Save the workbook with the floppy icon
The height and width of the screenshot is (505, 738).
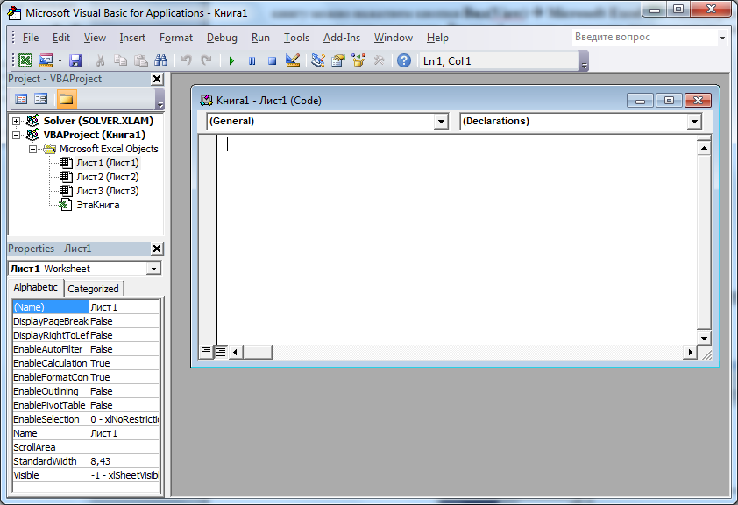tap(75, 60)
